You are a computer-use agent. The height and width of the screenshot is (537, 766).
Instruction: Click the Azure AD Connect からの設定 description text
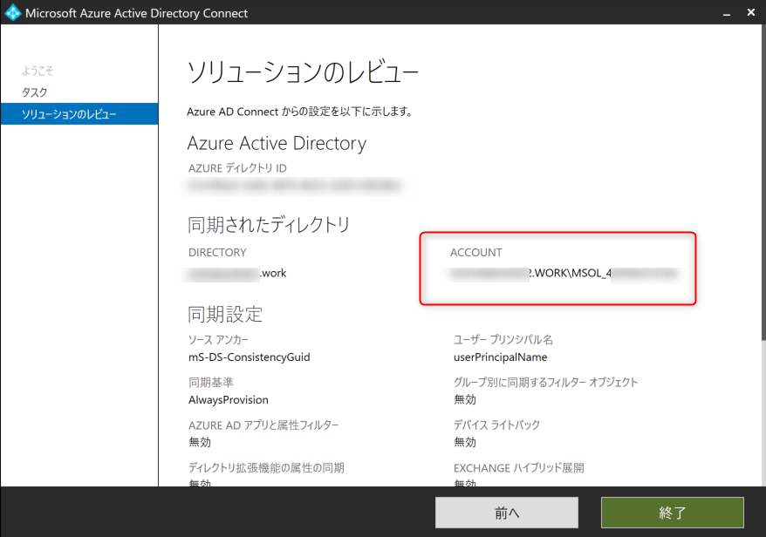point(300,112)
